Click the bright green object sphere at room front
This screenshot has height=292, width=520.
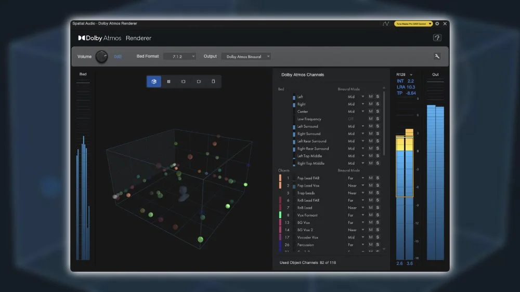tap(200, 240)
